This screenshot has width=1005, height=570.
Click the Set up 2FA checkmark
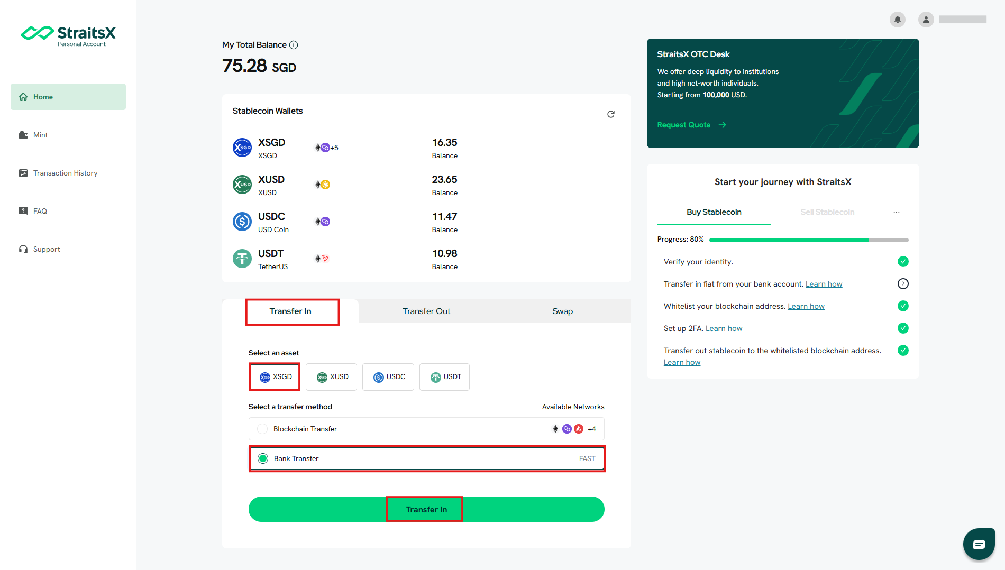point(903,328)
